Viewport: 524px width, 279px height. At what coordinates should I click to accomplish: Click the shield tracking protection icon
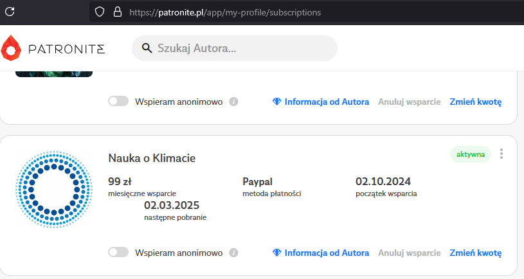click(x=99, y=12)
